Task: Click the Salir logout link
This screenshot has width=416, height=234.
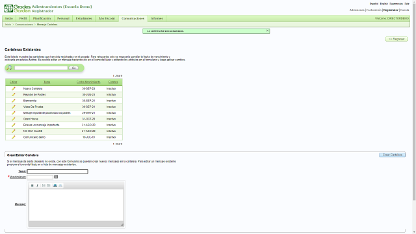Action: click(407, 4)
